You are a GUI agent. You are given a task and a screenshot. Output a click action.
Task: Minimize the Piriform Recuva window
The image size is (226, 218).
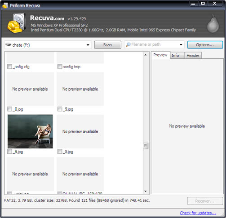[x=193, y=4]
